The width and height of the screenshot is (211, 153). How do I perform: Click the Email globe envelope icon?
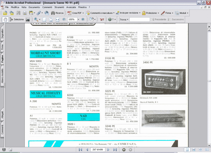pyautogui.click(x=47, y=13)
